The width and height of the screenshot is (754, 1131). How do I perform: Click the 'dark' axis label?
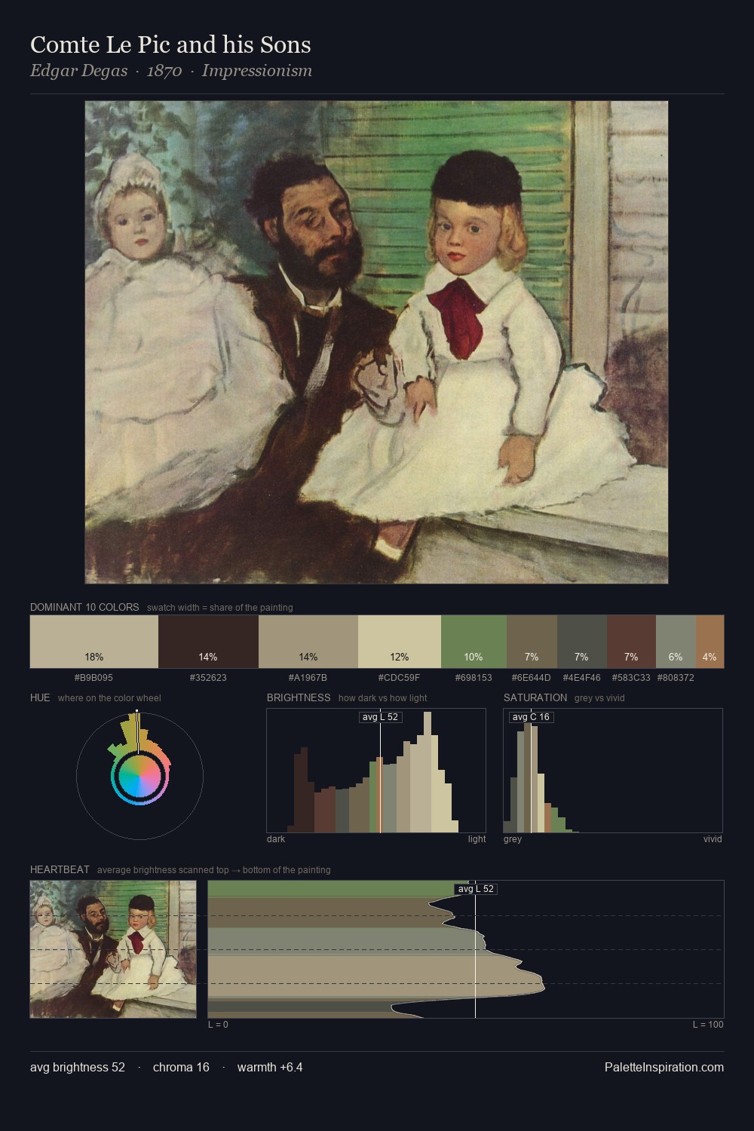[x=276, y=839]
